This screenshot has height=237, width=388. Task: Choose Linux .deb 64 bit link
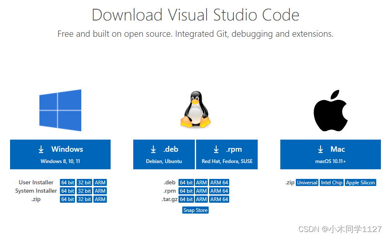(186, 182)
